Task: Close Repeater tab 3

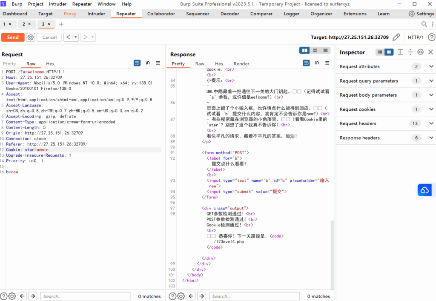Action: click(x=49, y=24)
